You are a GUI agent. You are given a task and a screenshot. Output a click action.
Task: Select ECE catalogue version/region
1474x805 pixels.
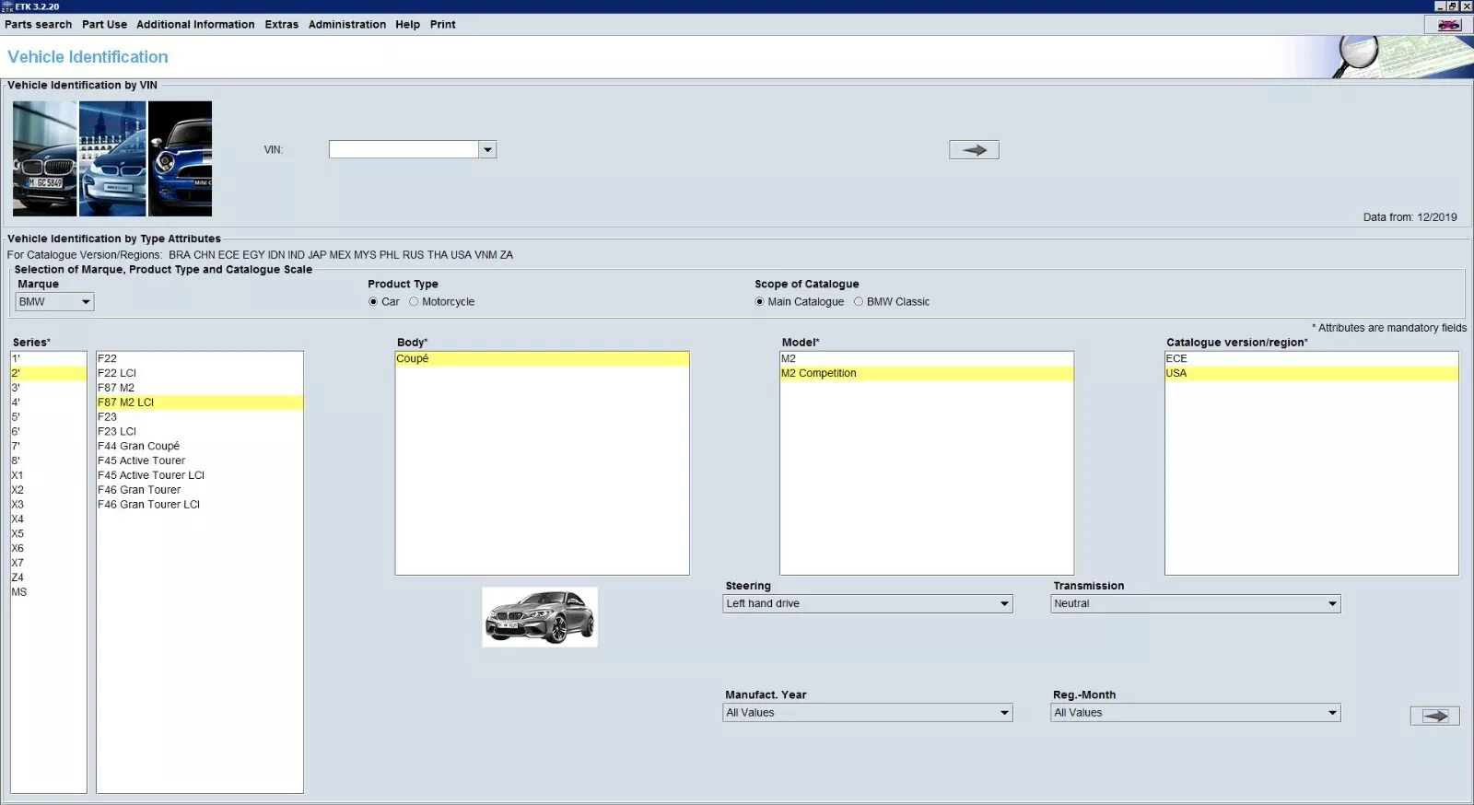(1312, 359)
